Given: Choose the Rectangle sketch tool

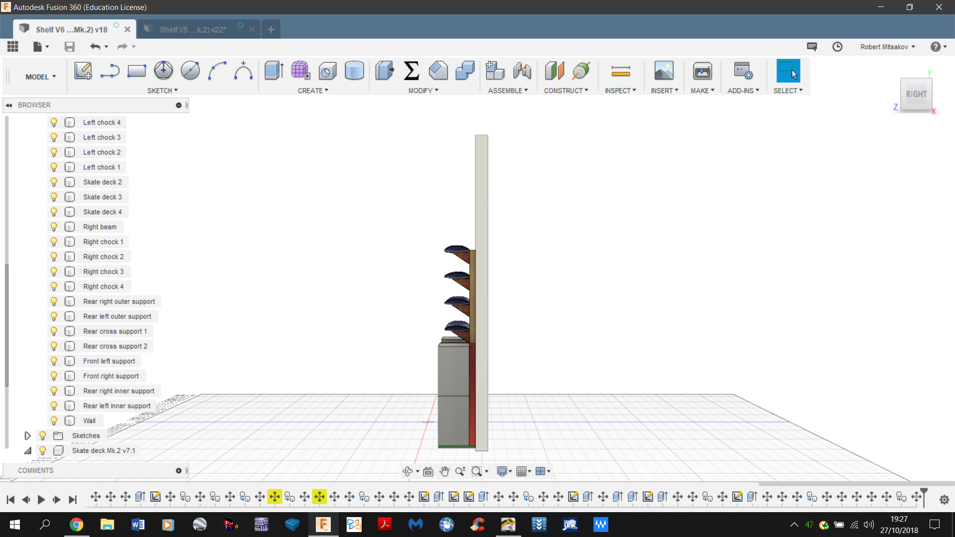Looking at the screenshot, I should tap(137, 71).
